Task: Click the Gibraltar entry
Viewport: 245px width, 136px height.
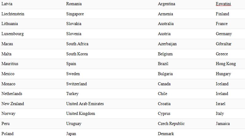Action: pos(224,44)
